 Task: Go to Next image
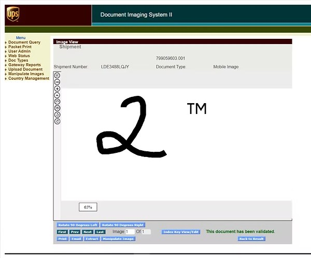click(x=88, y=232)
